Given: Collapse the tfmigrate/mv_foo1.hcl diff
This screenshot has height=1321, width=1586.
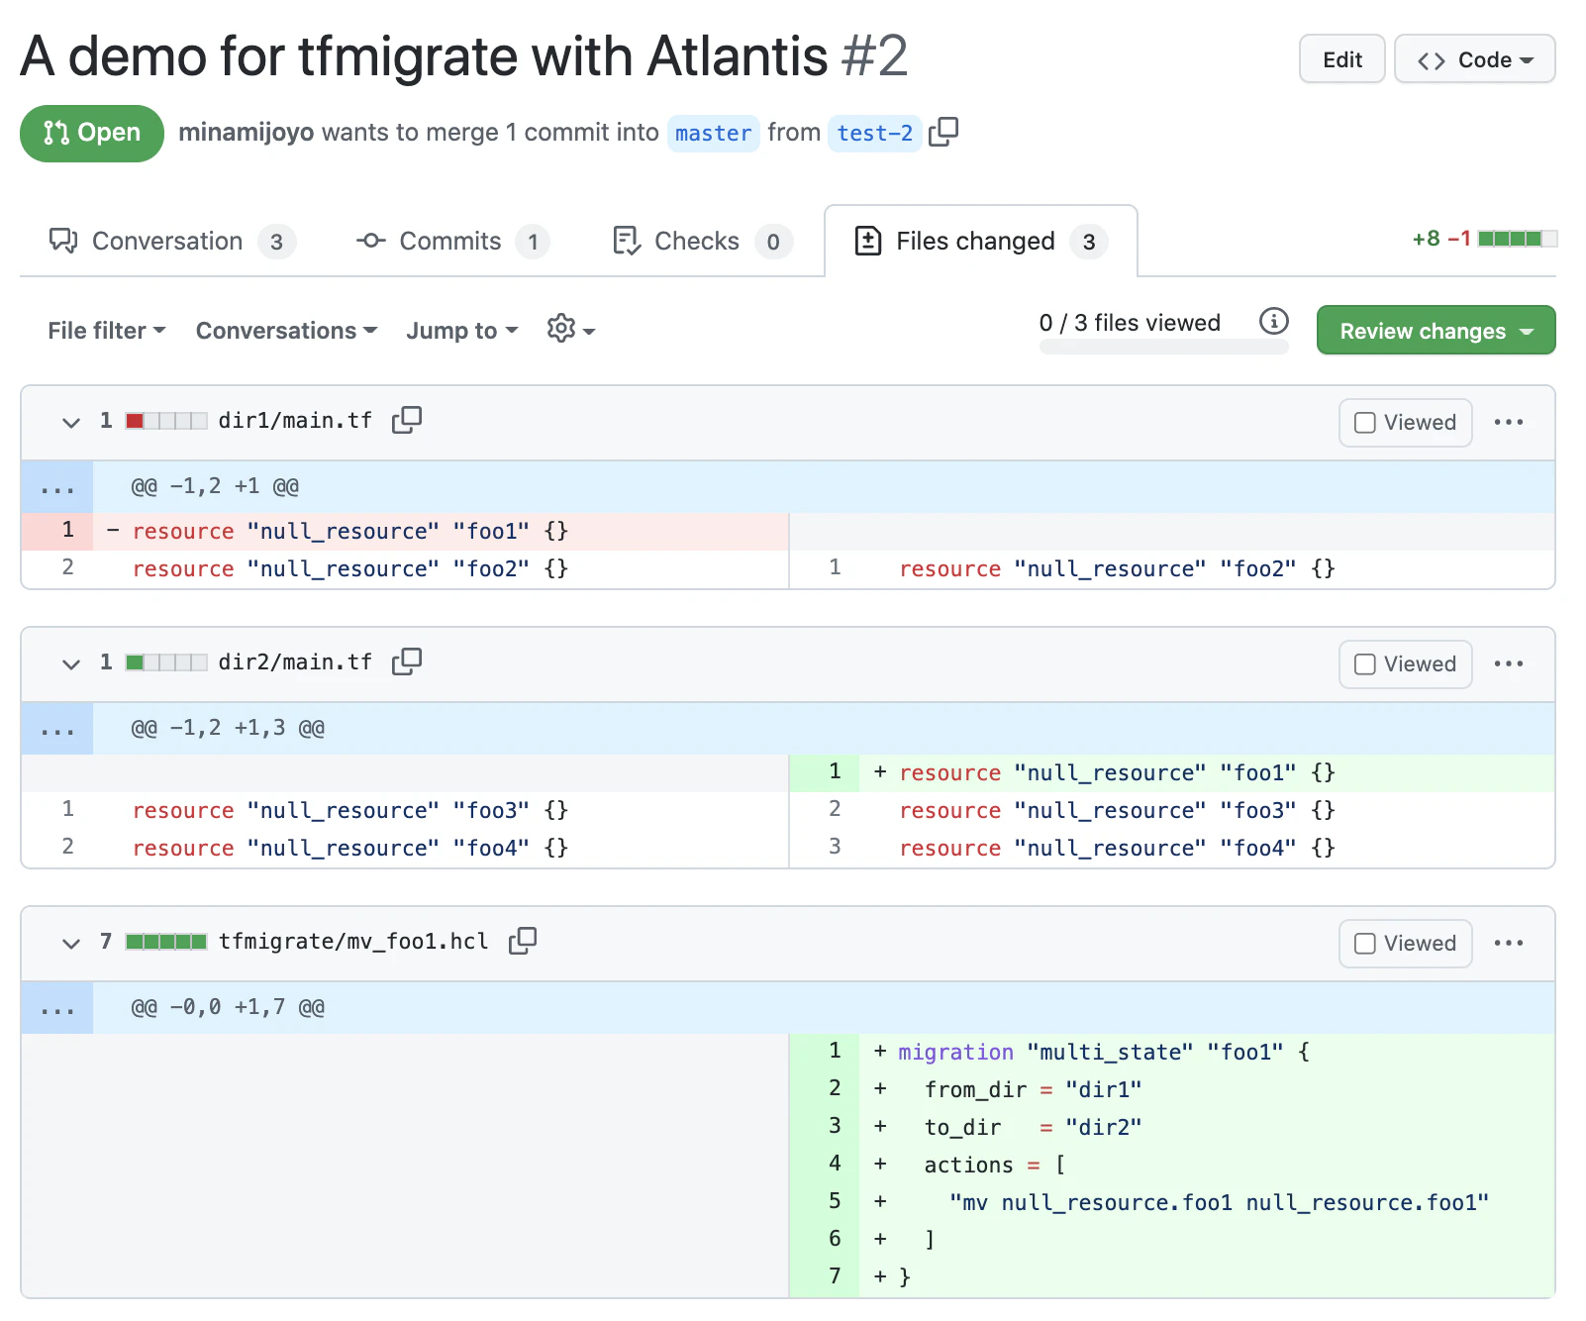Looking at the screenshot, I should [70, 944].
